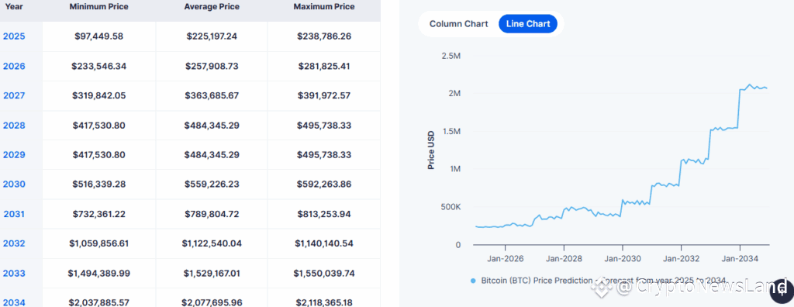Sort by the Minimum Price column header
This screenshot has height=307, width=794.
(98, 6)
